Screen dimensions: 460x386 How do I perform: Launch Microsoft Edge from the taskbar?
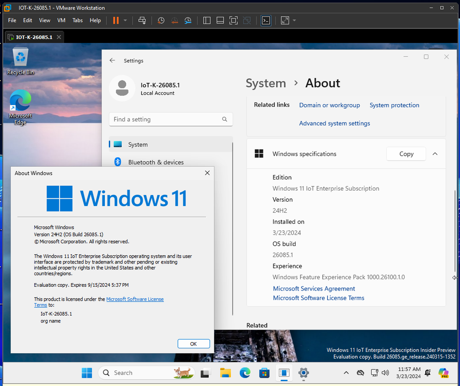point(245,373)
